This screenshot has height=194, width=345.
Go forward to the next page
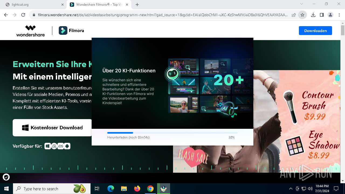click(15, 15)
